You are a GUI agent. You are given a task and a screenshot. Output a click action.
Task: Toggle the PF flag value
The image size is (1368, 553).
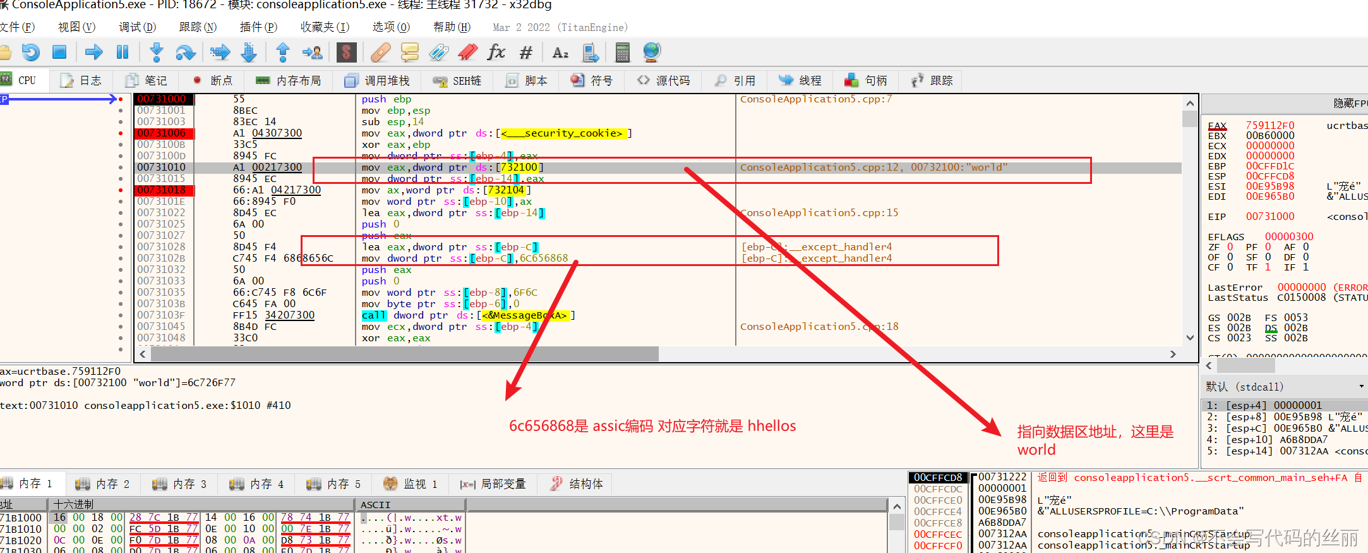(1268, 247)
